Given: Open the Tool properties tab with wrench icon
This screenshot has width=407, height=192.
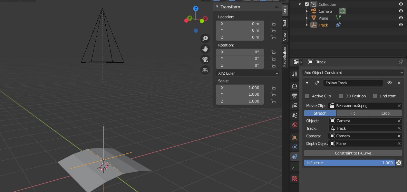Looking at the screenshot, I should [294, 74].
